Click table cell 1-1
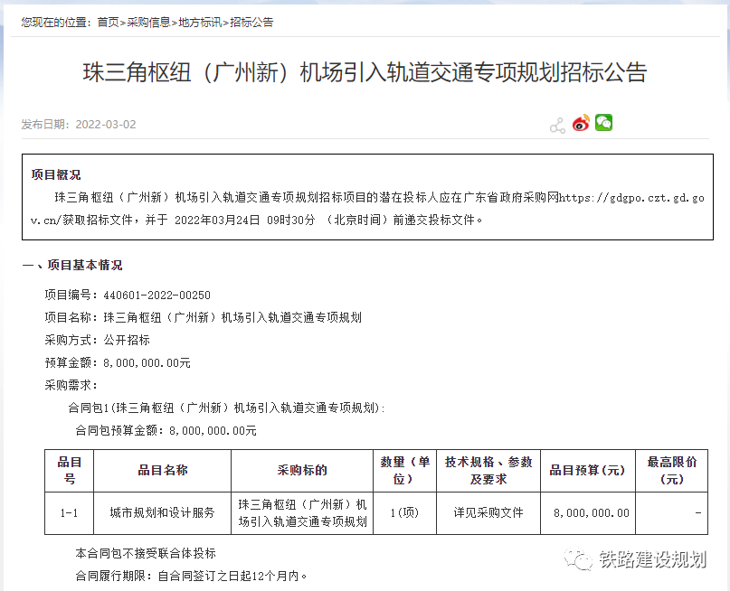Image resolution: width=730 pixels, height=591 pixels. tap(70, 513)
